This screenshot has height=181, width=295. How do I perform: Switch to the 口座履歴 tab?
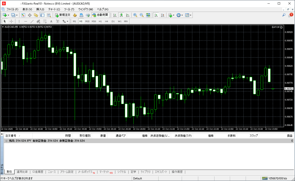37,172
